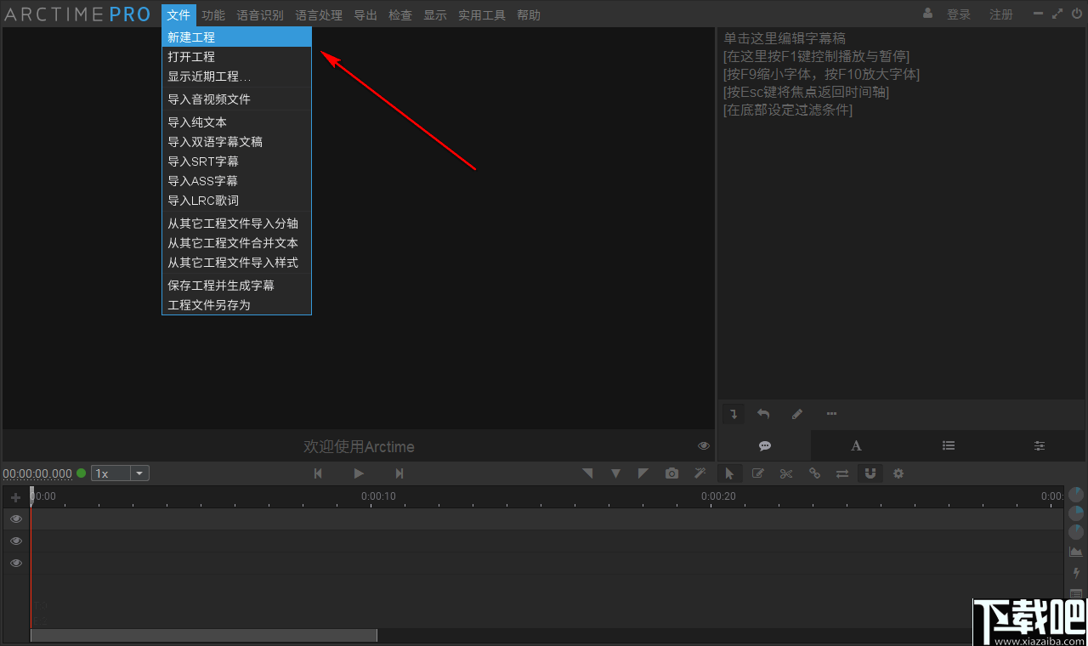The width and height of the screenshot is (1088, 646).
Task: Click the ellipsis for more panel options
Action: point(831,413)
